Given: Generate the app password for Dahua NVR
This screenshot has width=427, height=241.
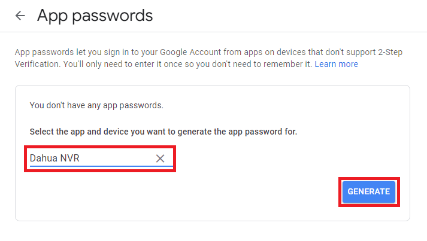Looking at the screenshot, I should (x=368, y=192).
